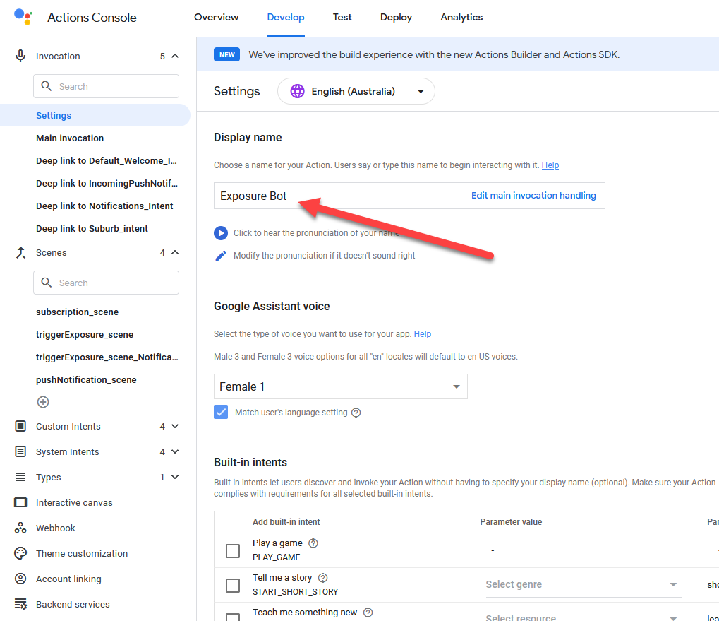Expand the Custom Intents section
Screen dimensions: 719x621
click(x=175, y=427)
